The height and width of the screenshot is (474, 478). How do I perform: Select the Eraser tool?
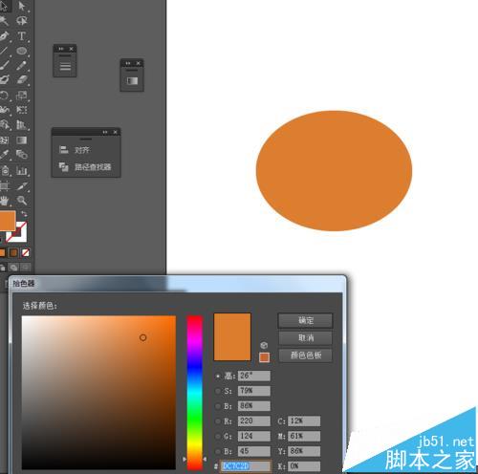coord(22,79)
